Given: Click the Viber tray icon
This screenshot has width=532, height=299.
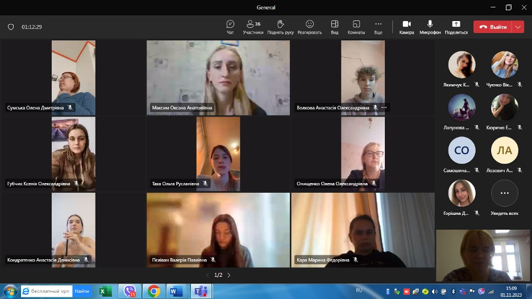Looking at the screenshot, I should point(481,292).
